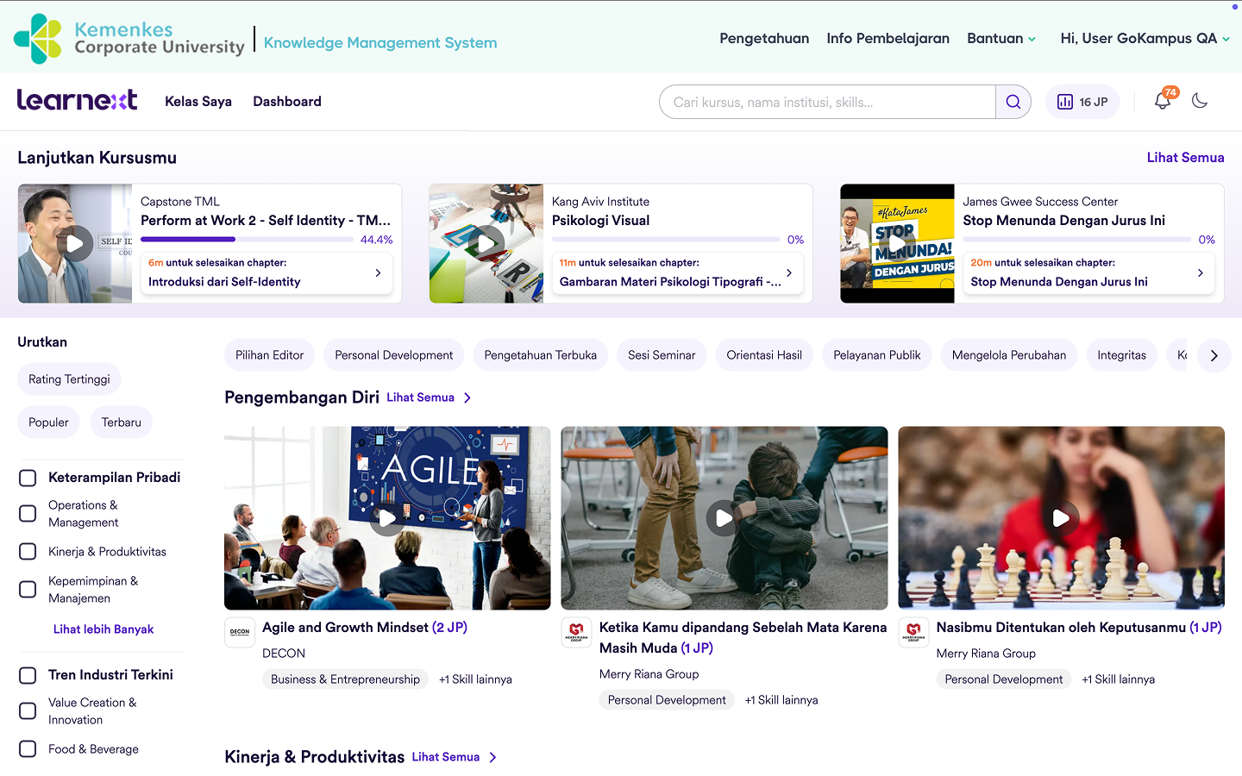Open the Nasibmu Ditentukan oleh Keputusanmu title

point(1079,628)
